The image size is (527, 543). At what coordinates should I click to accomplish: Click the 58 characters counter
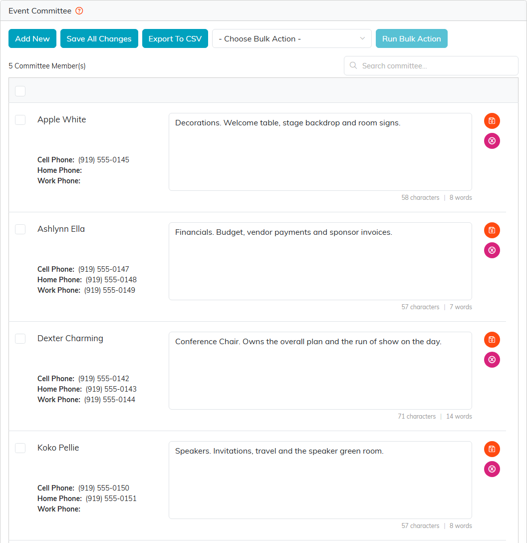point(420,197)
